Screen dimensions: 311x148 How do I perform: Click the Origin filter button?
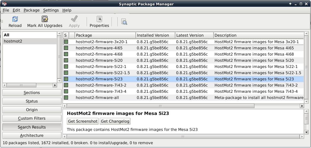point(32,110)
